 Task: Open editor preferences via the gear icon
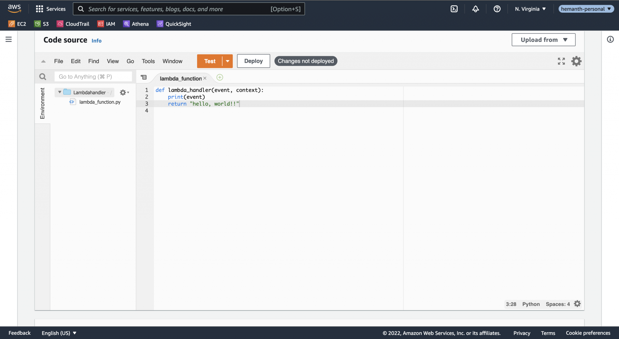pyautogui.click(x=576, y=61)
